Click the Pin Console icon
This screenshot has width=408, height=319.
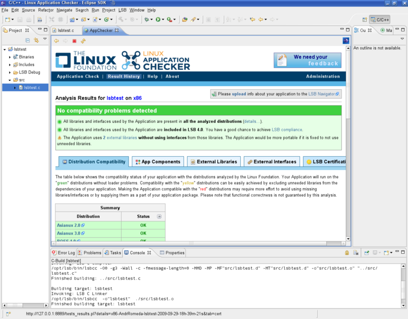coord(367,253)
